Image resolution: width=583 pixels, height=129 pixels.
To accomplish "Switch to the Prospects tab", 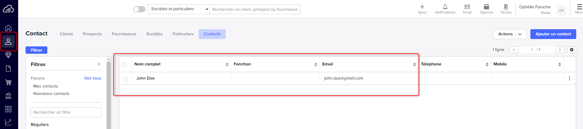I will point(92,34).
